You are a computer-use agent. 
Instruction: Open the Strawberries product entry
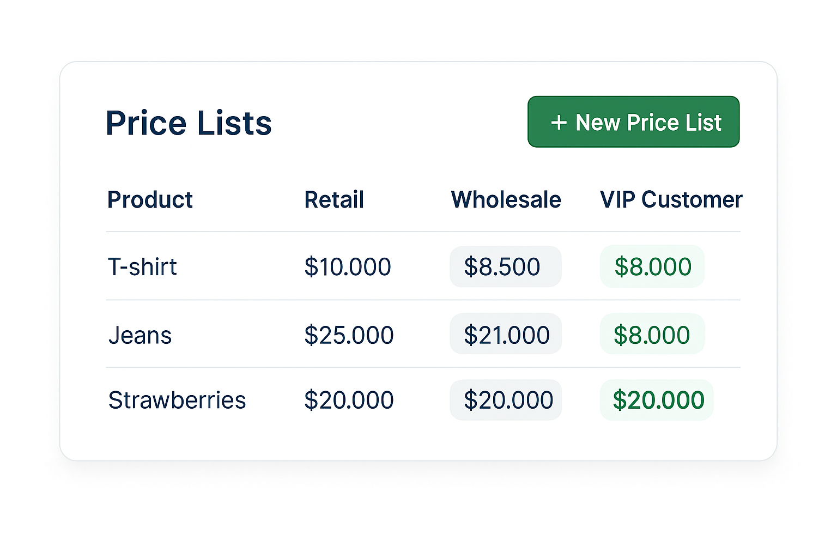(x=177, y=401)
